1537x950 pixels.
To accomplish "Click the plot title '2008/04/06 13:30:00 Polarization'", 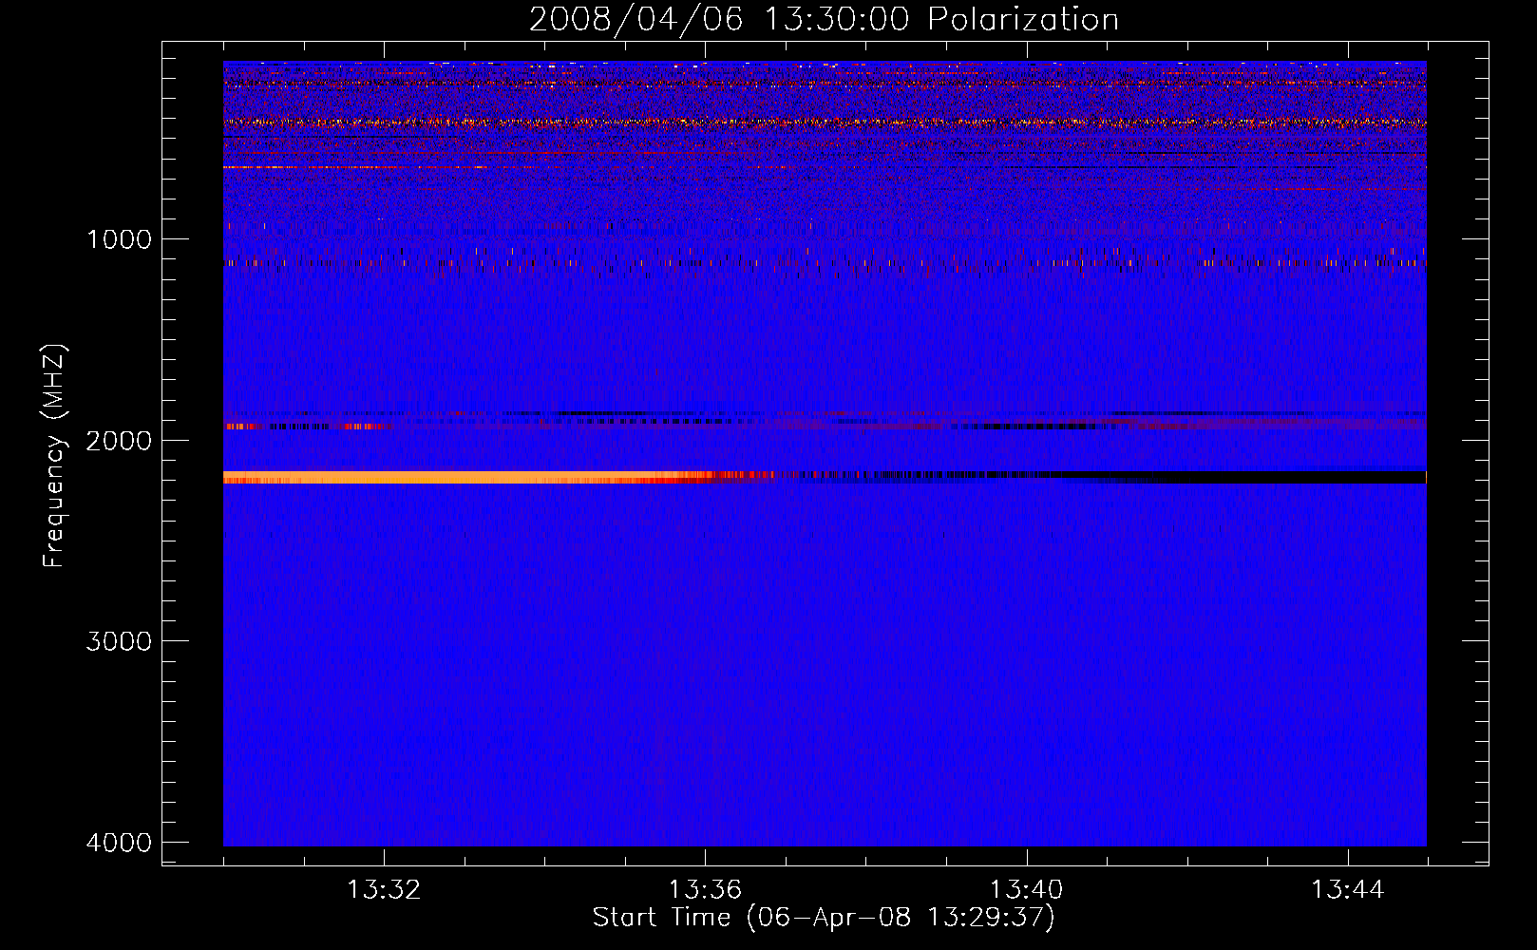I will coord(824,19).
